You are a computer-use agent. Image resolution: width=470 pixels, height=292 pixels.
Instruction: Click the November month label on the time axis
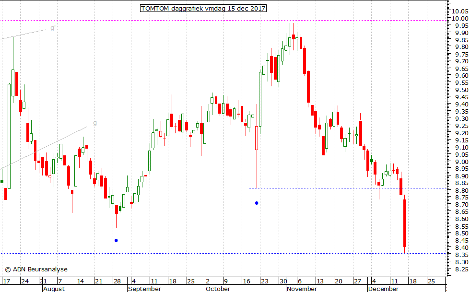pos(302,289)
